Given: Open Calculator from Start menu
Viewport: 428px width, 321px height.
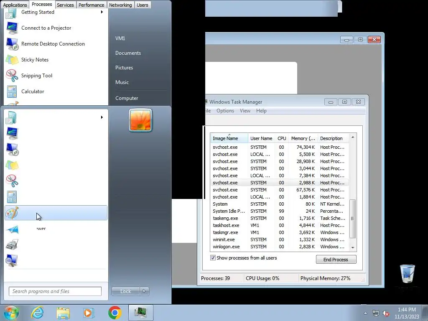Looking at the screenshot, I should coord(33,92).
